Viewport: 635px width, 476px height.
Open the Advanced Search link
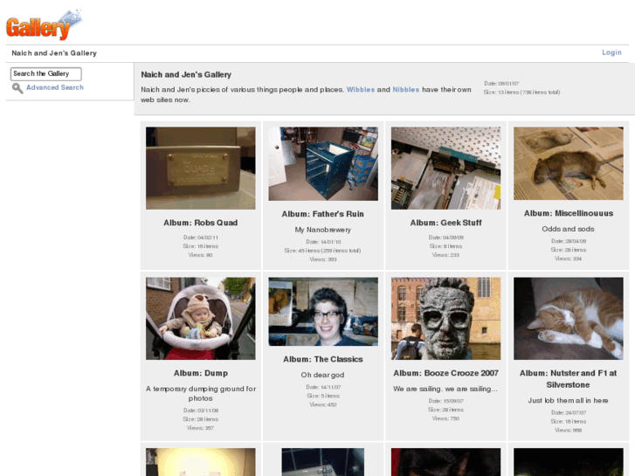[55, 88]
